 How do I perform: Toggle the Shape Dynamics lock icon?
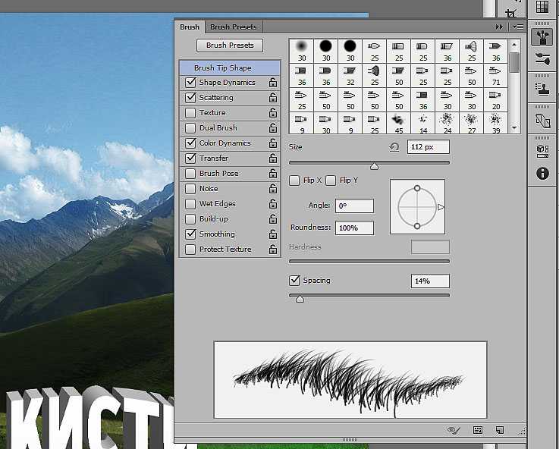point(273,83)
